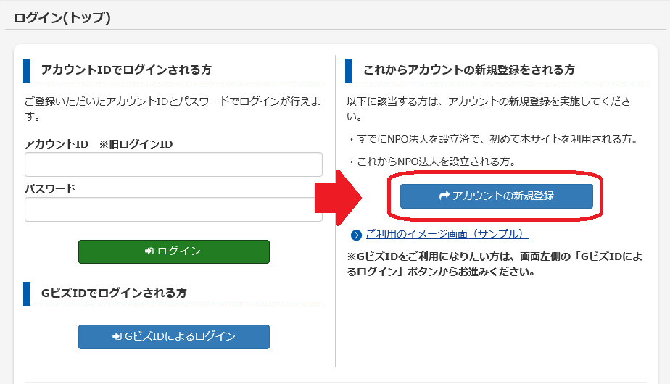
Task: Click the これからアカウントの新規登録をされる方 heading text
Action: [468, 70]
